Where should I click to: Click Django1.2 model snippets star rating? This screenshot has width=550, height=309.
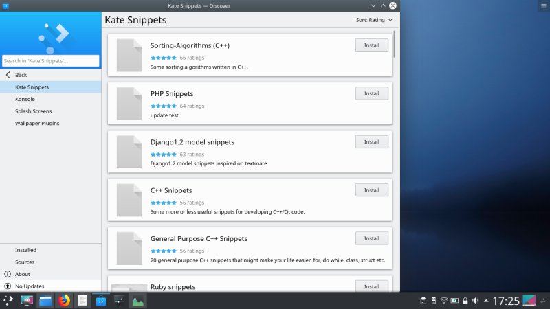pos(164,154)
